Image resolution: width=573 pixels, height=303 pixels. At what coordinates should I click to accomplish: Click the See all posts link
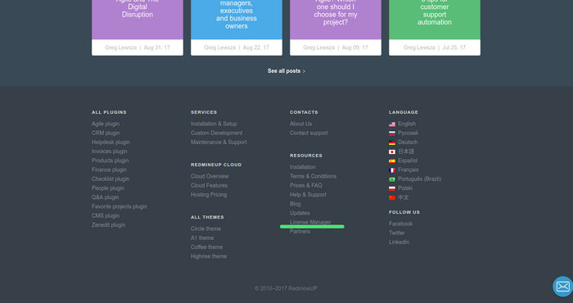(x=286, y=71)
